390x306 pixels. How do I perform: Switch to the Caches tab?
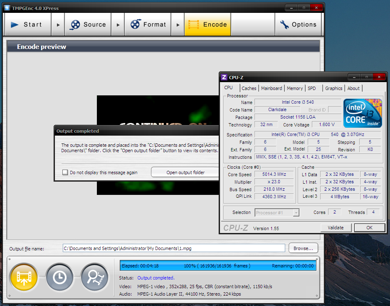pos(249,88)
